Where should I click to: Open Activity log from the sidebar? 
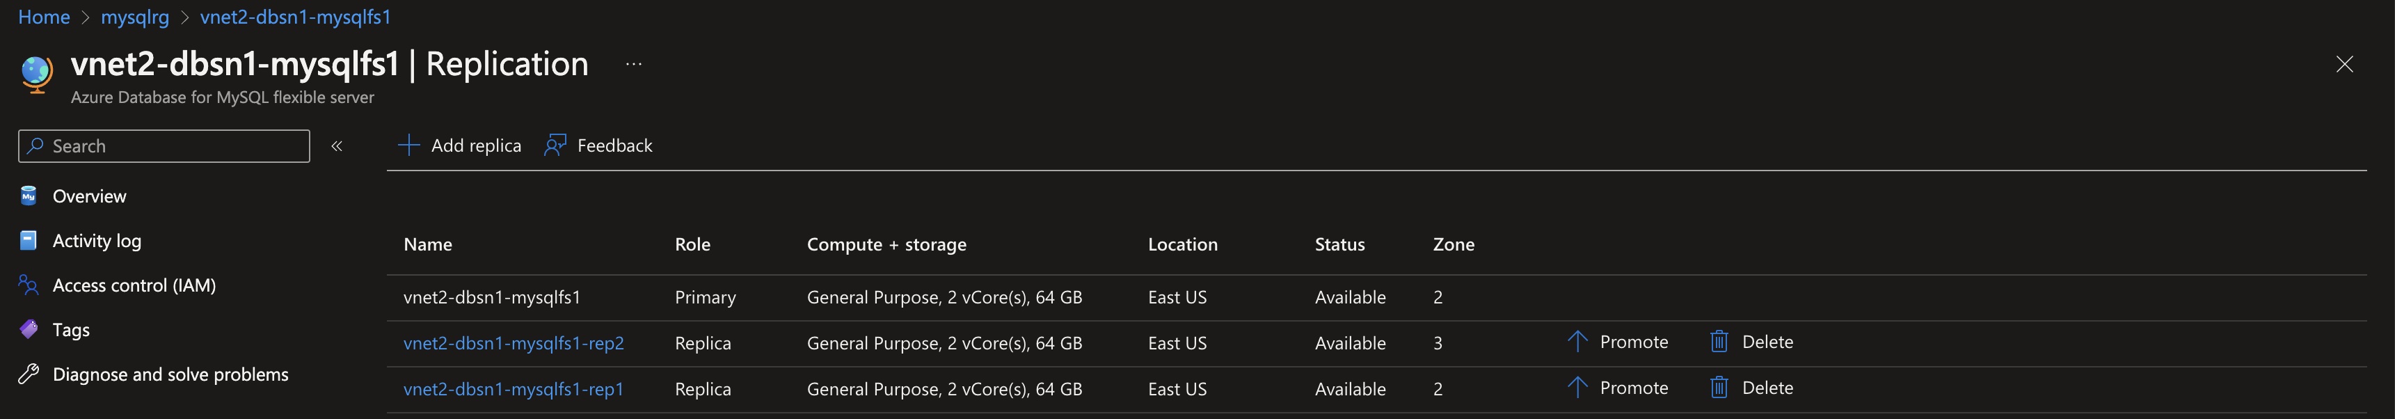(x=97, y=241)
